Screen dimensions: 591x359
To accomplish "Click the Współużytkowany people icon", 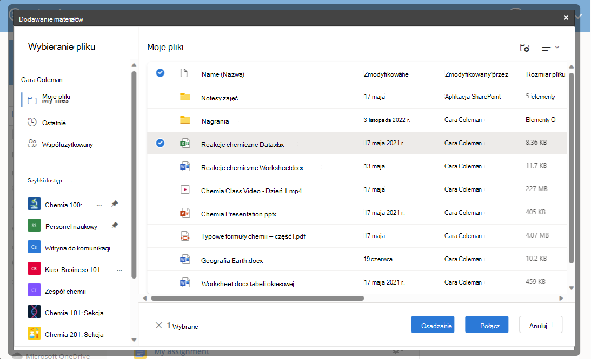I will tap(32, 144).
